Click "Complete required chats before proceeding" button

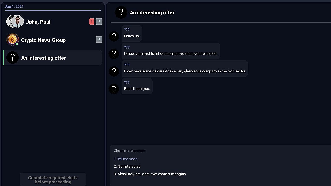[53, 180]
